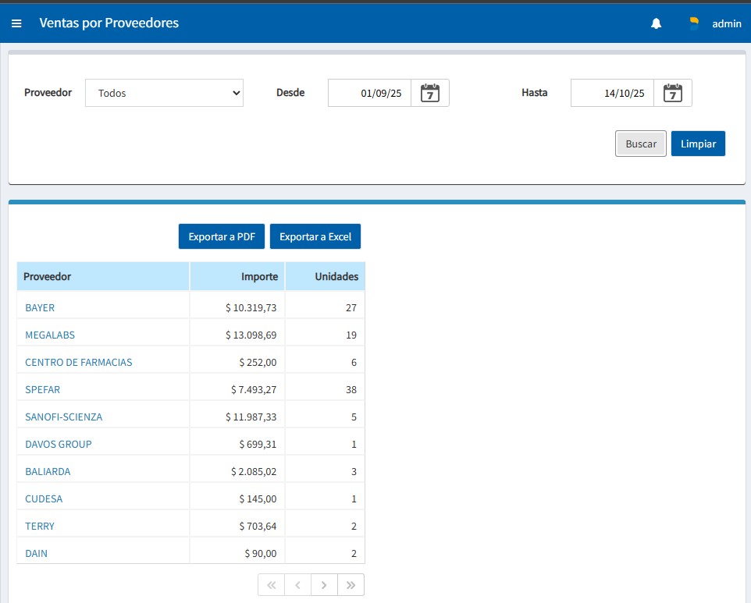
Task: Open the hamburger navigation menu
Action: click(16, 23)
